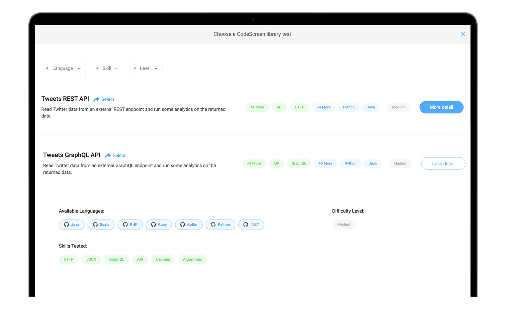This screenshot has height=312, width=515.
Task: Click the share arrow icon beside Tweets REST API
Action: [96, 99]
